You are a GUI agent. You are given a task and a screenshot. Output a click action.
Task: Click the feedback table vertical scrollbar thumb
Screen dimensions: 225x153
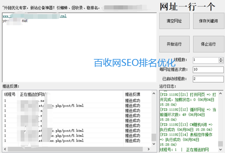pos(154,137)
